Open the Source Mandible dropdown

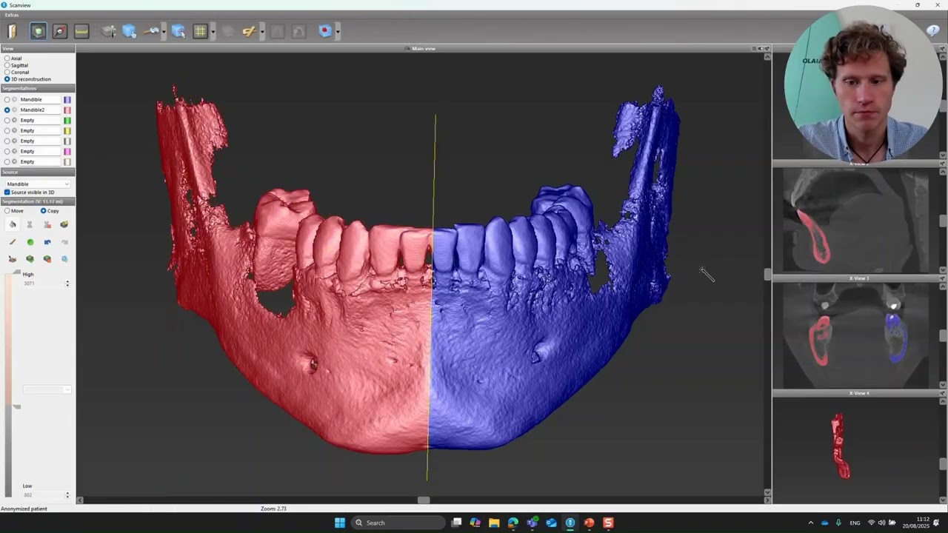pos(37,184)
